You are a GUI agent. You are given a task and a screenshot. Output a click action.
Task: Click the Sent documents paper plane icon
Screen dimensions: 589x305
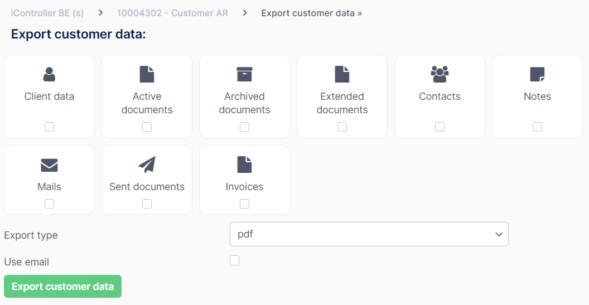147,165
